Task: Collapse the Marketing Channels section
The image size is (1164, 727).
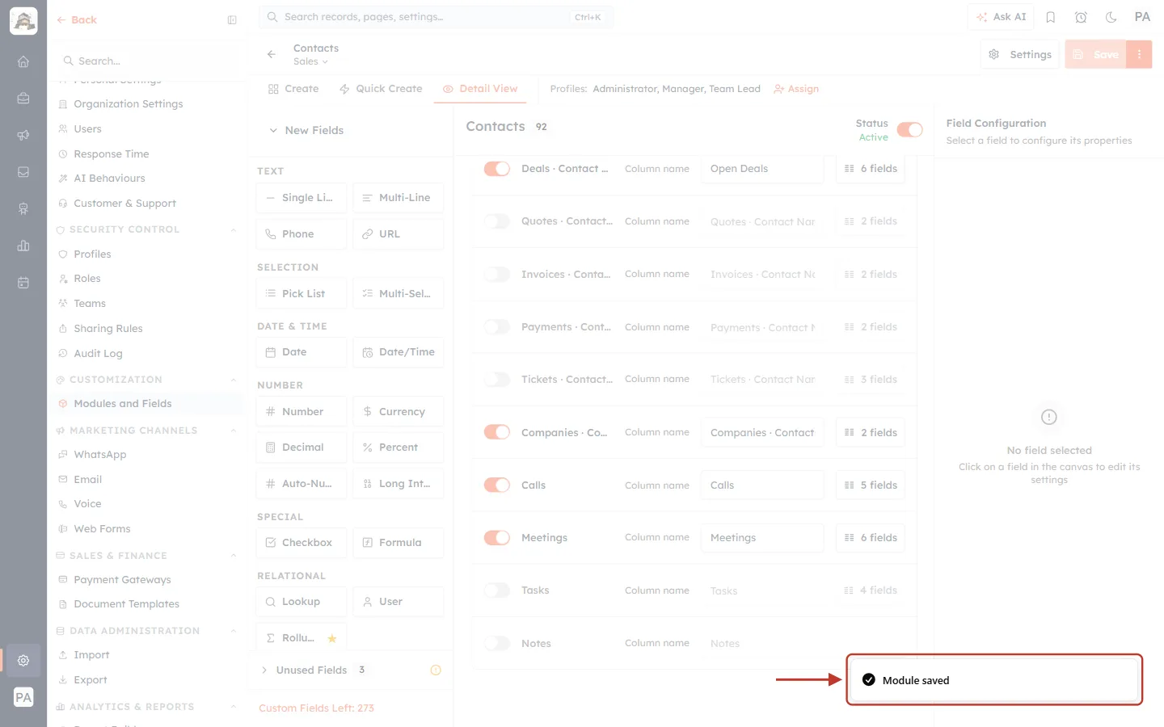Action: click(x=234, y=431)
